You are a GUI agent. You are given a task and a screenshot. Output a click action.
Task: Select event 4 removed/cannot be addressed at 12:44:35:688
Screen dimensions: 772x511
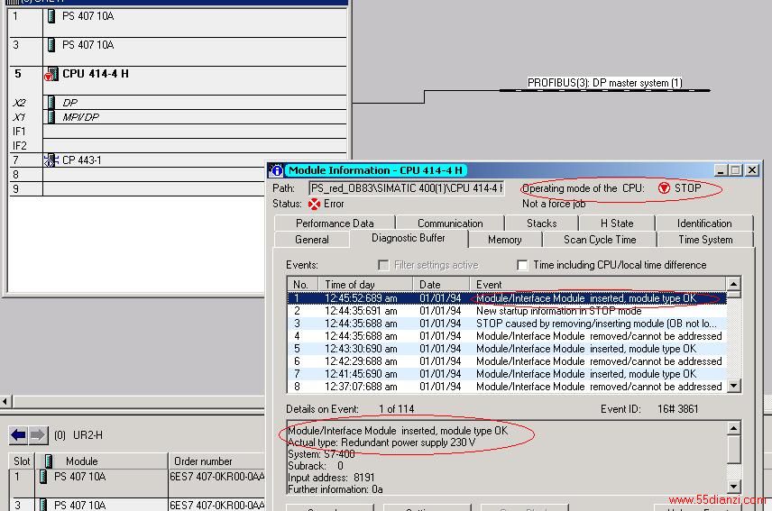point(507,336)
